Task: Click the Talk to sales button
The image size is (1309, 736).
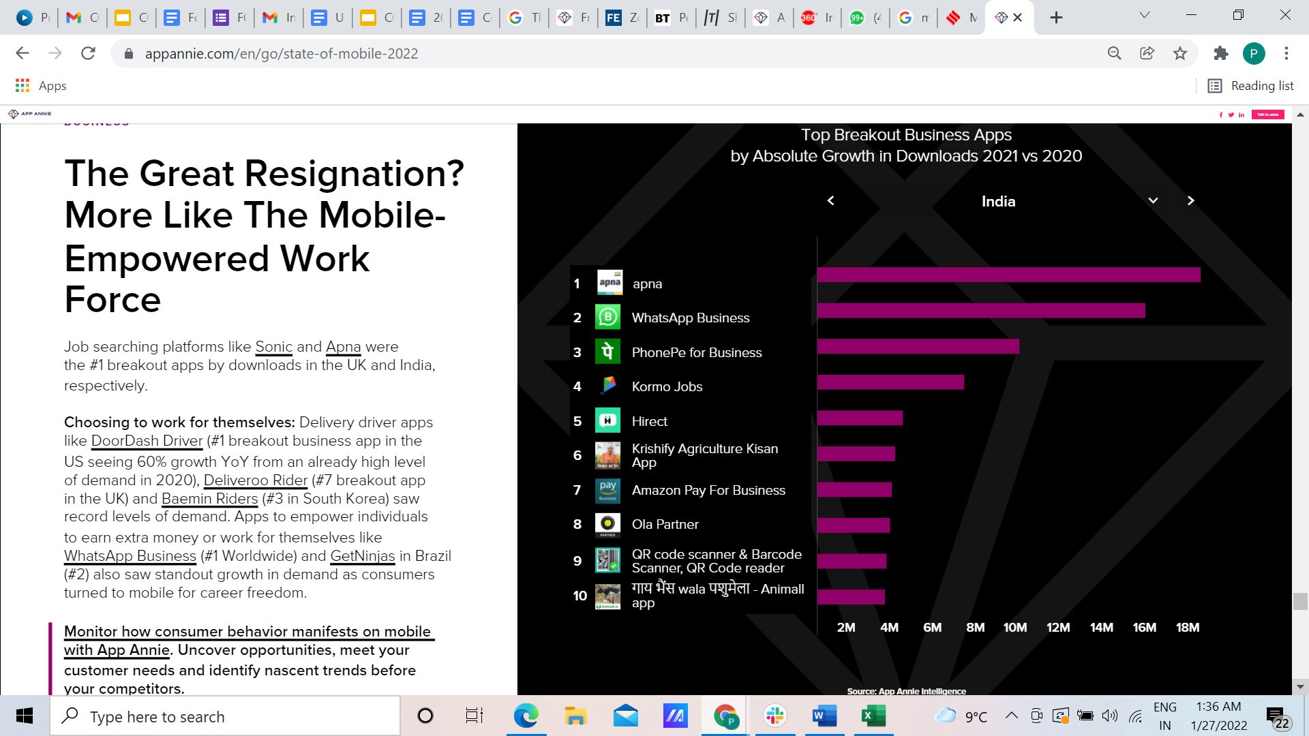Action: 1267,114
